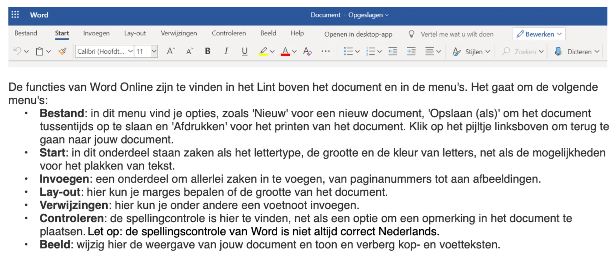Expand the Dicteren dropdown arrow
This screenshot has width=614, height=277.
tap(597, 51)
